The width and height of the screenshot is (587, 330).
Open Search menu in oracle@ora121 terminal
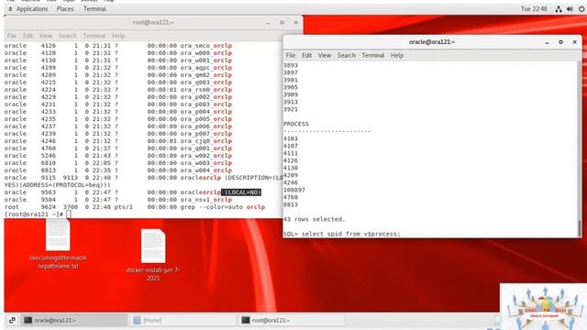tap(347, 55)
